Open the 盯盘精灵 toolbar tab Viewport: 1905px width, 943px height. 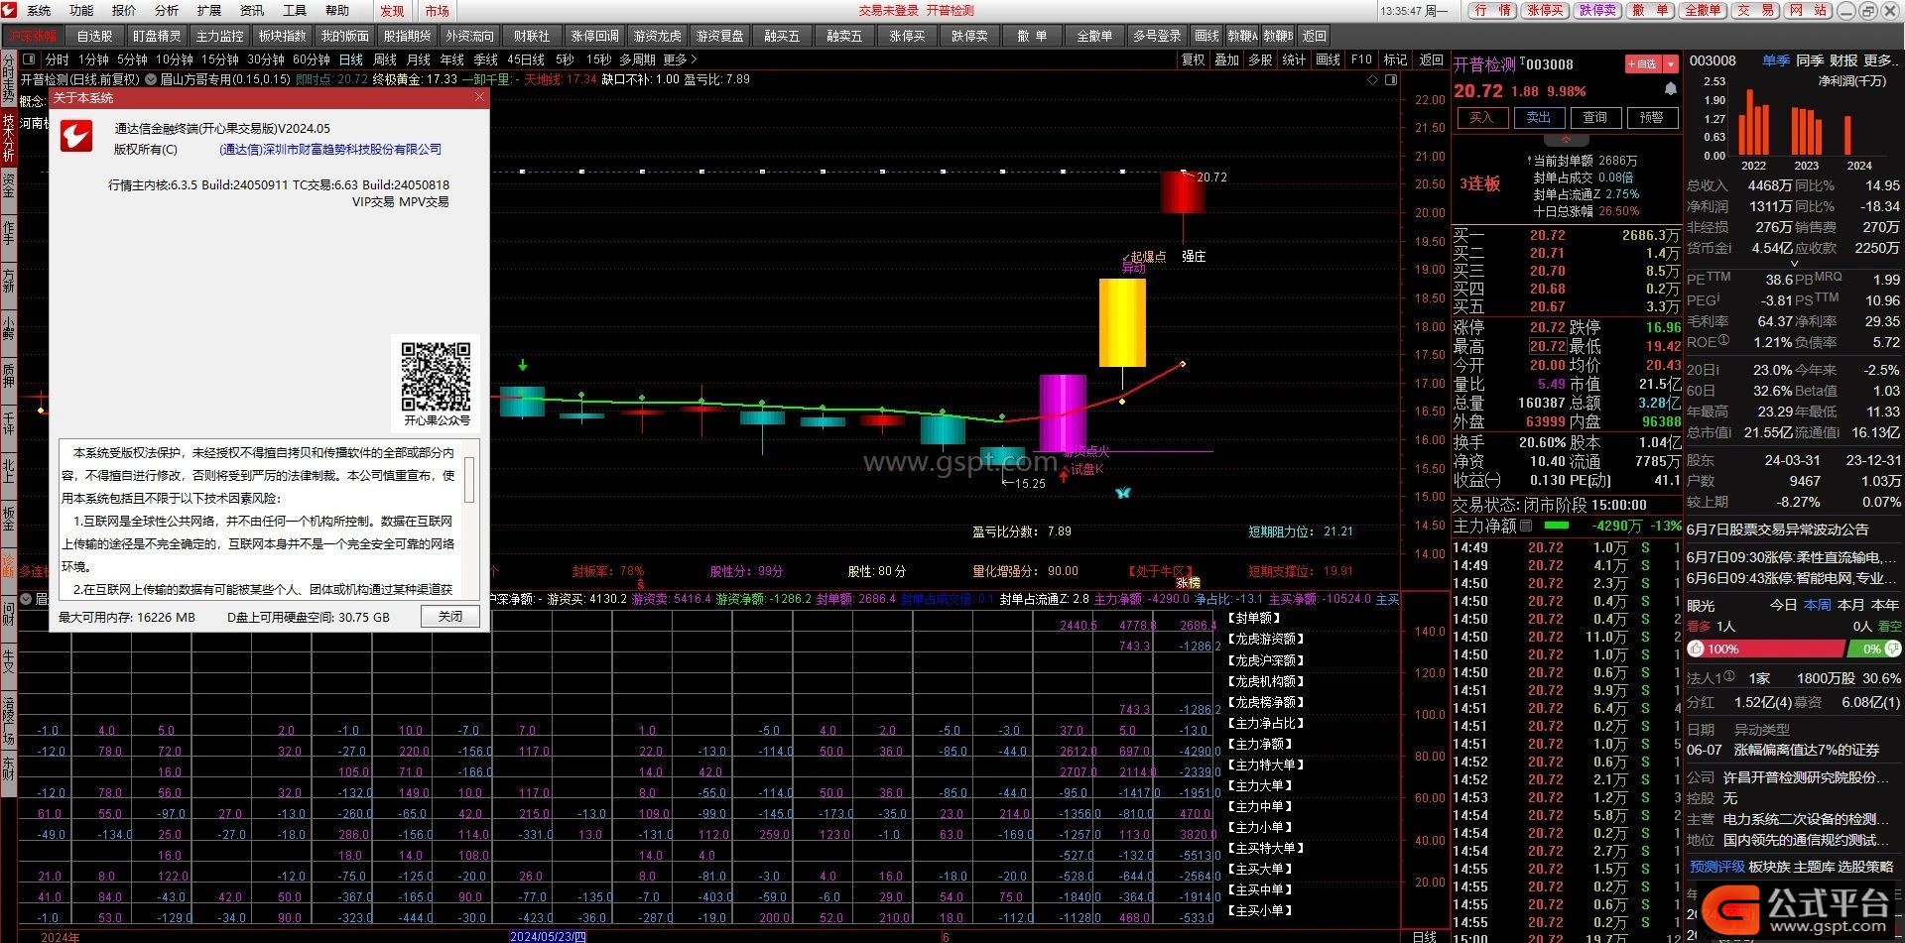click(x=157, y=36)
